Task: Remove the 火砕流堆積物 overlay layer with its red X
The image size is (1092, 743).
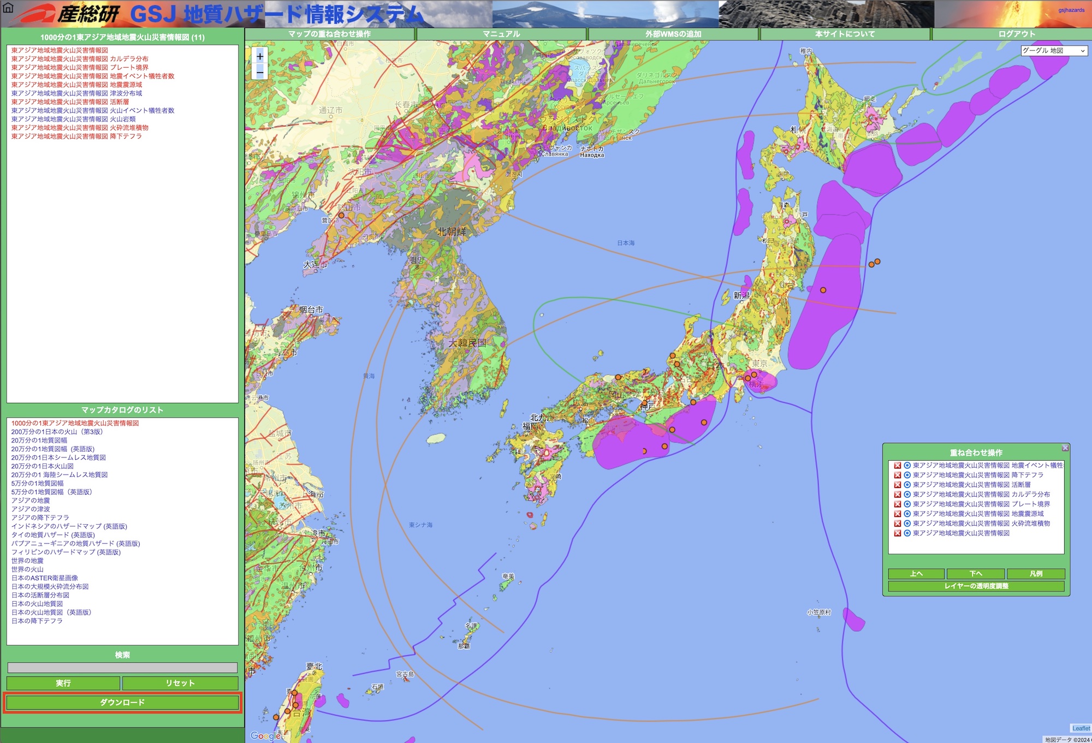Action: 897,524
